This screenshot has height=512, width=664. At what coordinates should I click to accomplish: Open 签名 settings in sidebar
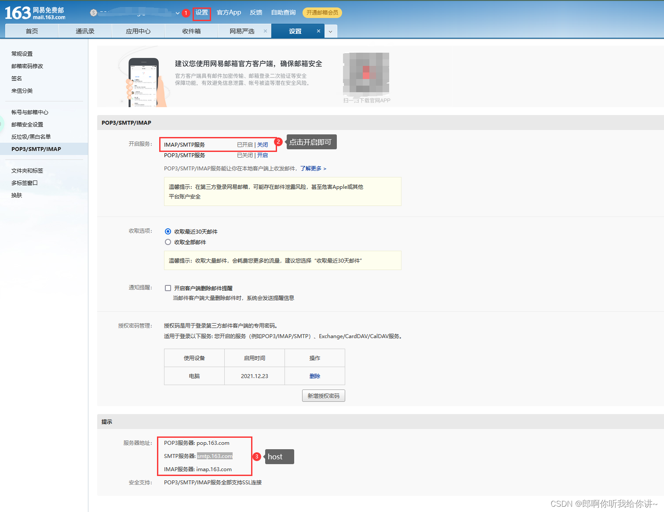17,79
